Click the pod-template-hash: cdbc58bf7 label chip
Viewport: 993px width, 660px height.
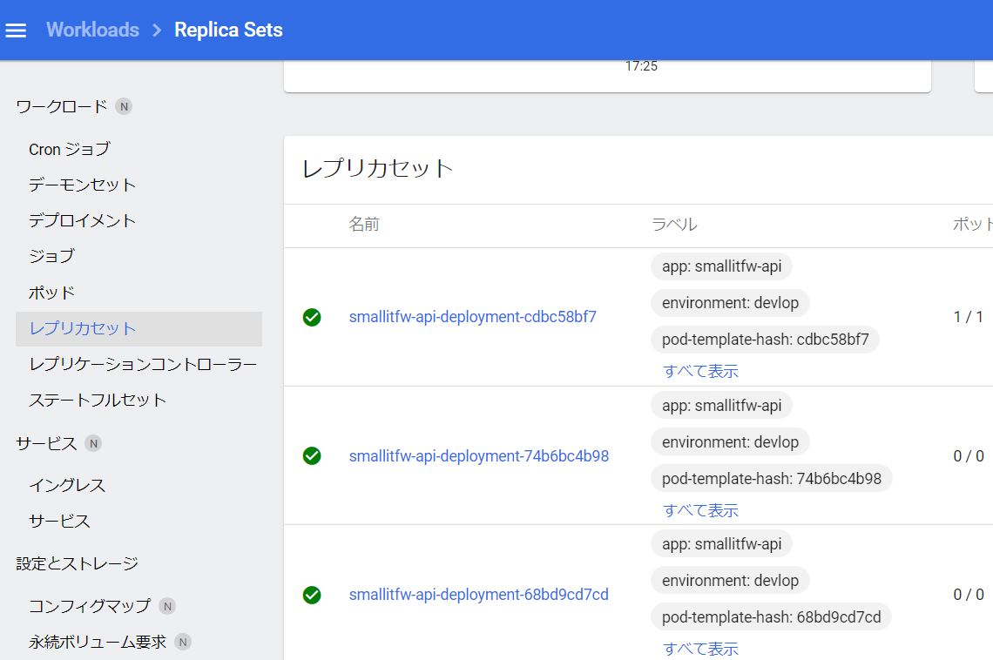point(765,340)
